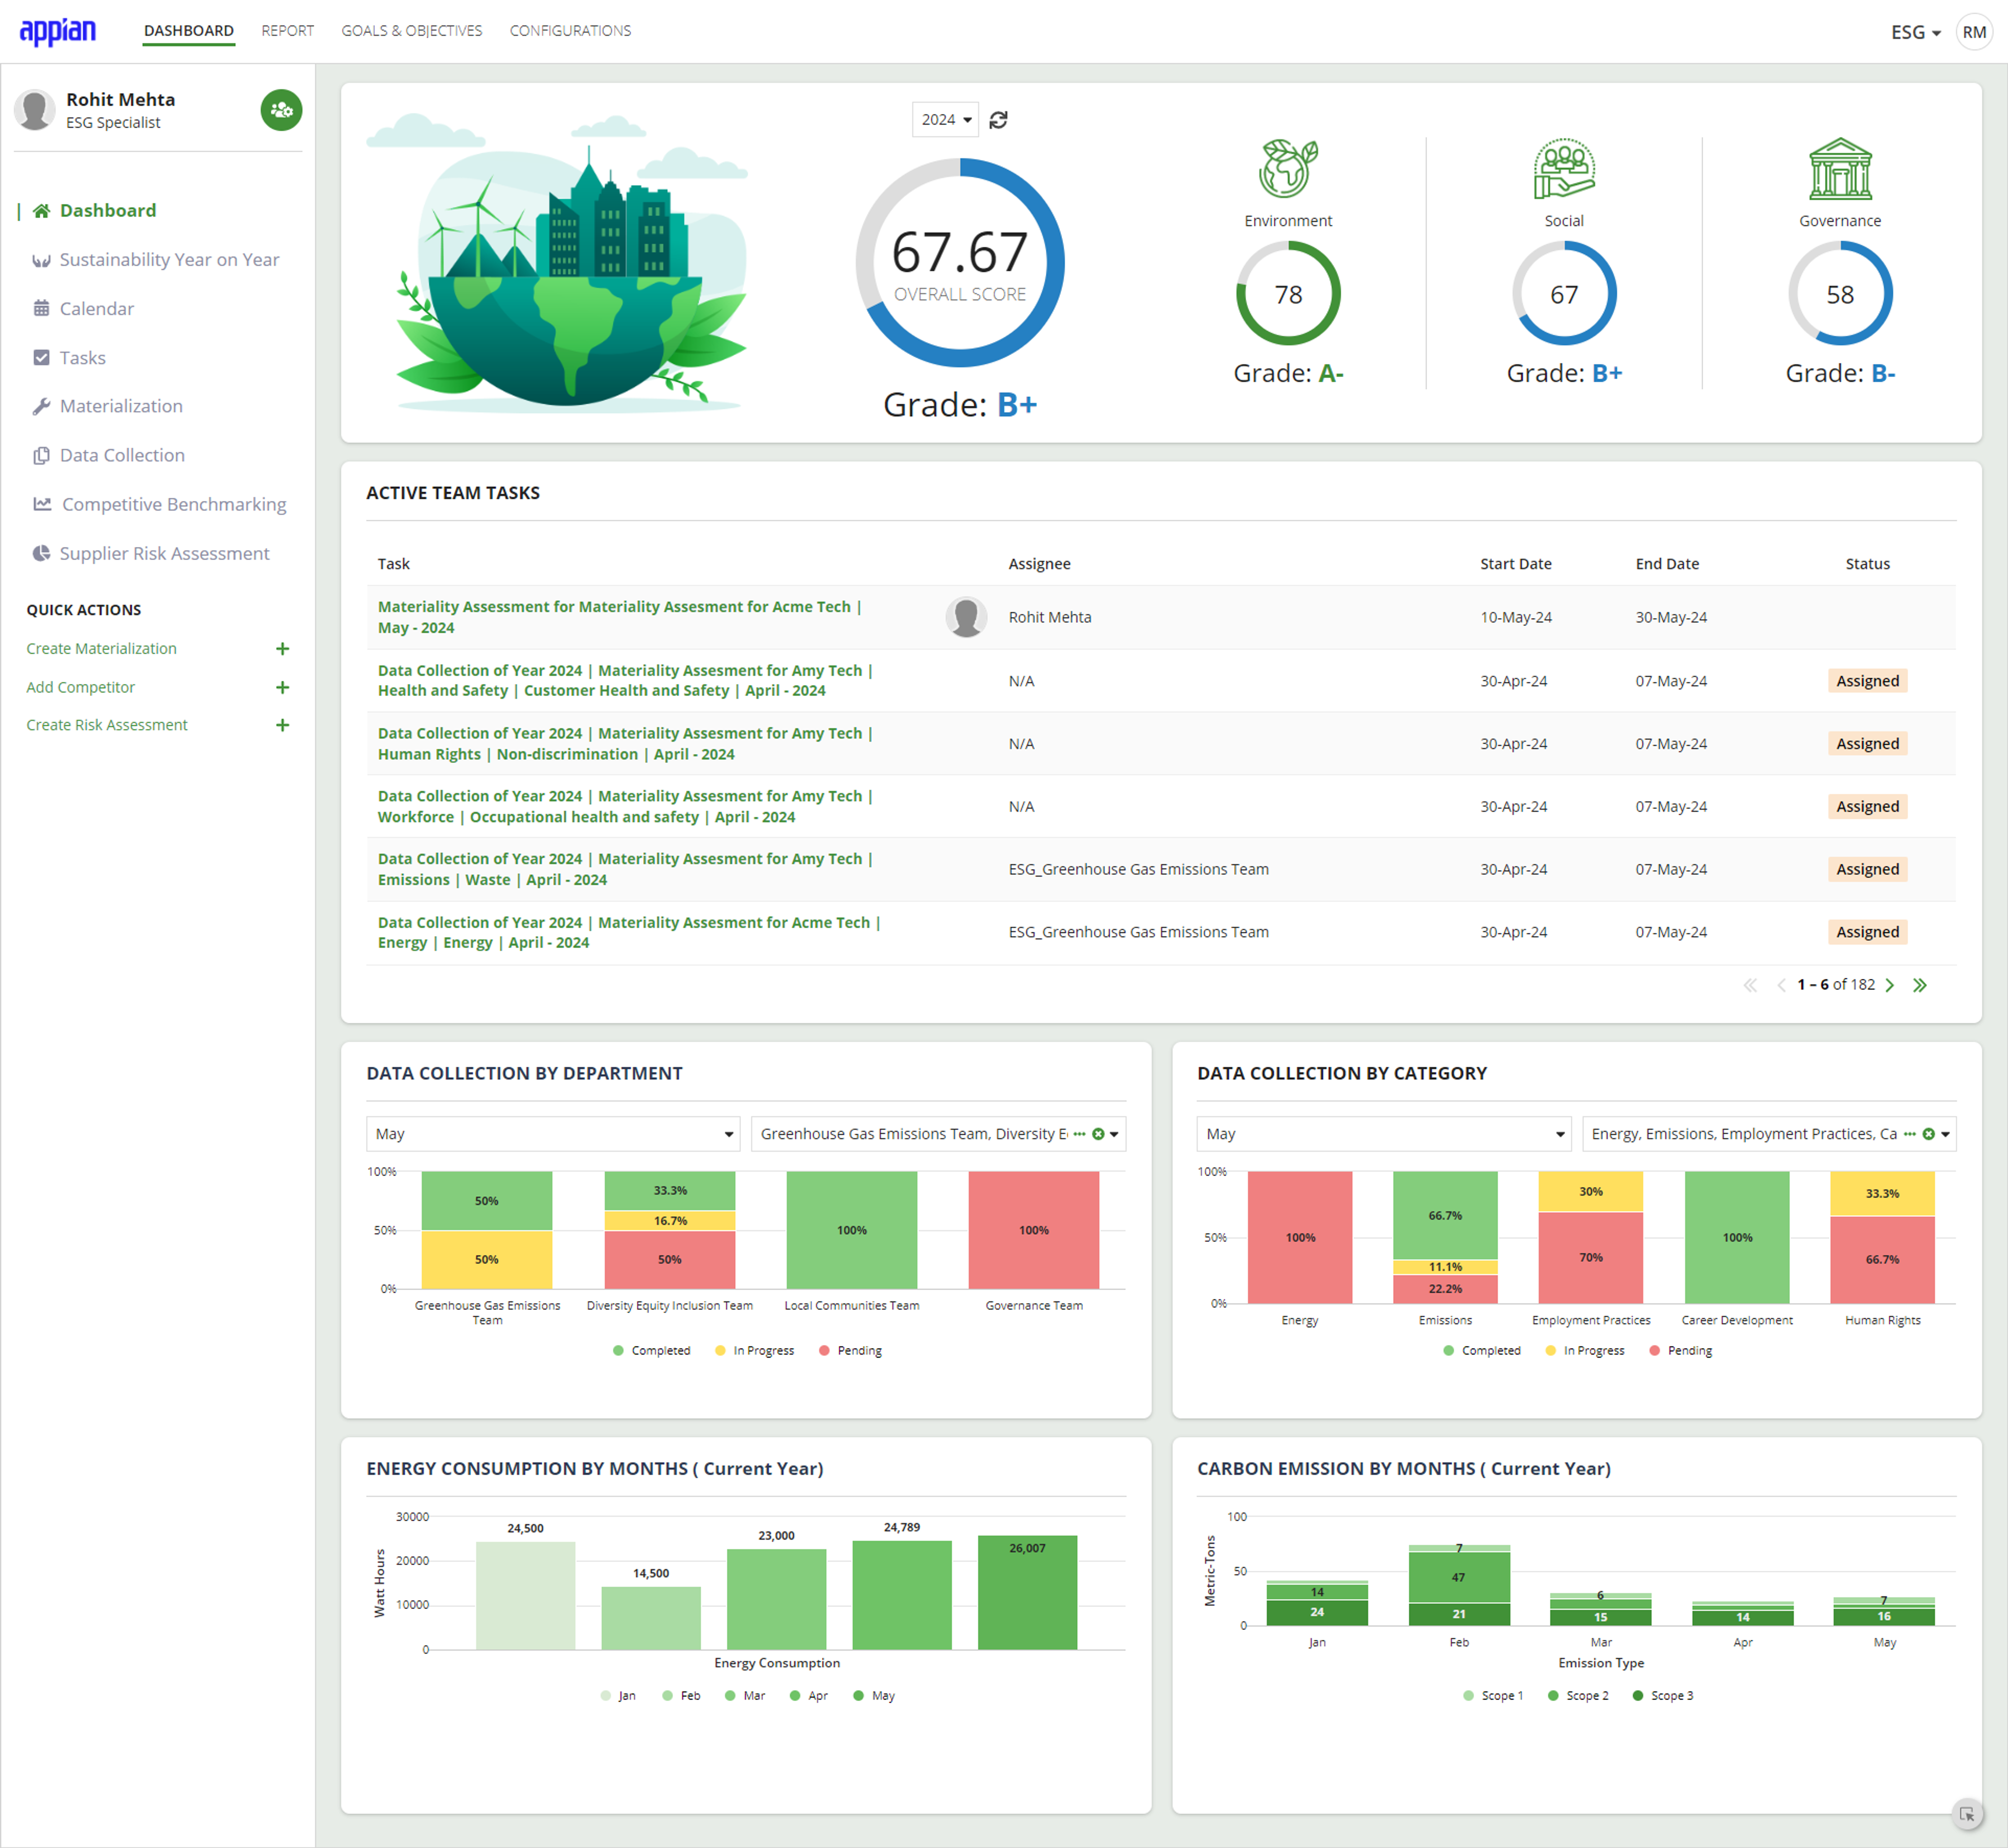This screenshot has height=1848, width=2008.
Task: Toggle Completed legend in category chart
Action: 1481,1351
